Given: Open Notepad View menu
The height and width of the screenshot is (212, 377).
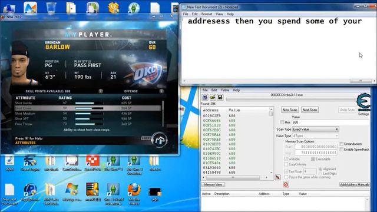Looking at the screenshot, I should (219, 14).
